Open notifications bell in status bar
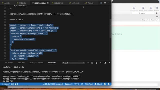The width and height of the screenshot is (160, 90). coord(108,84)
